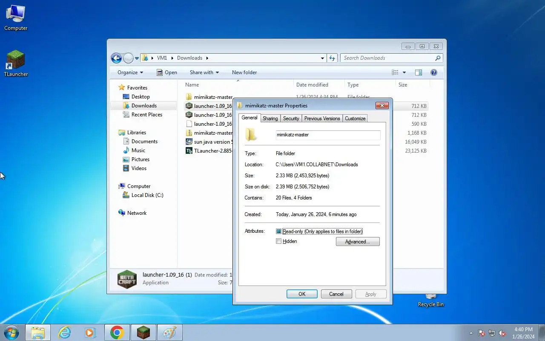Sort files by Date modified column
This screenshot has height=341, width=545.
[x=319, y=85]
